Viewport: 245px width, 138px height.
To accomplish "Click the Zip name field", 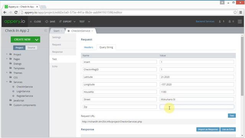I will [x=120, y=107].
